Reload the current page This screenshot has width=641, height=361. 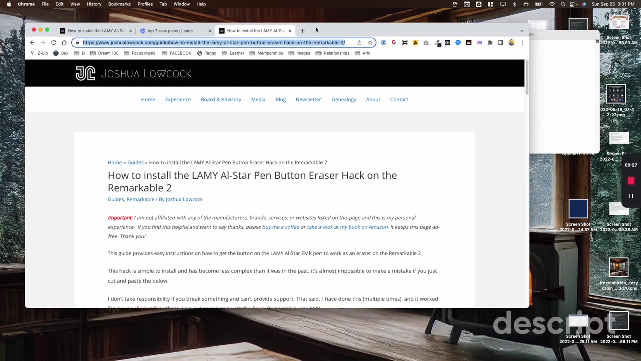[53, 43]
